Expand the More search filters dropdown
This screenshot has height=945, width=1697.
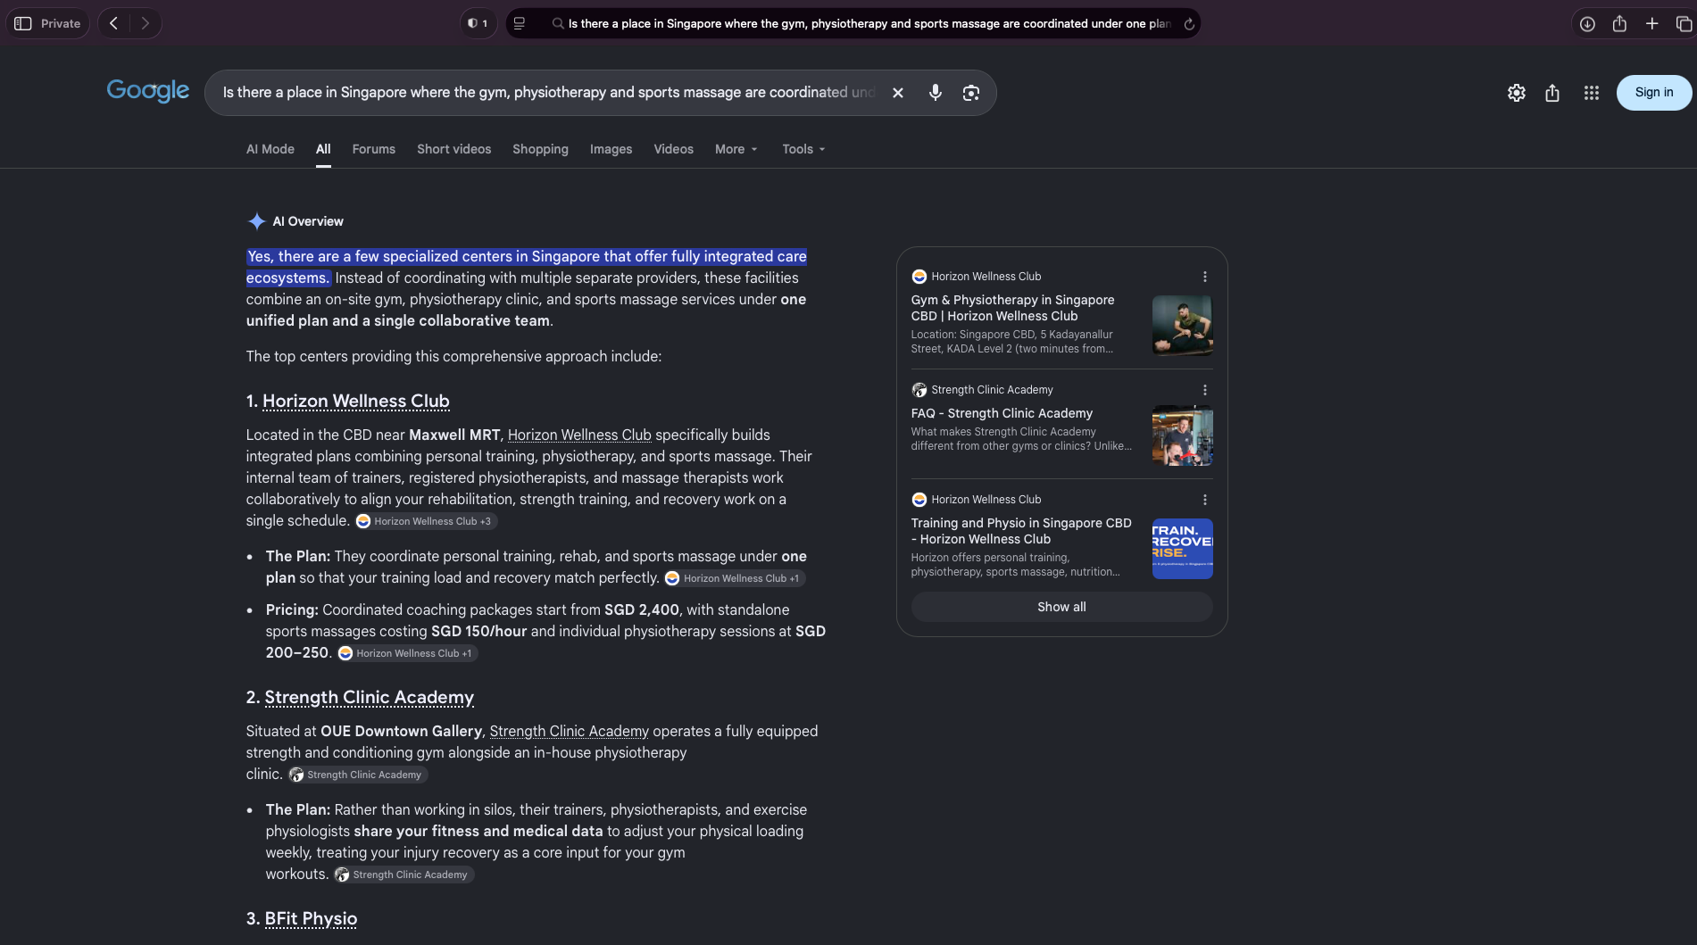coord(736,149)
